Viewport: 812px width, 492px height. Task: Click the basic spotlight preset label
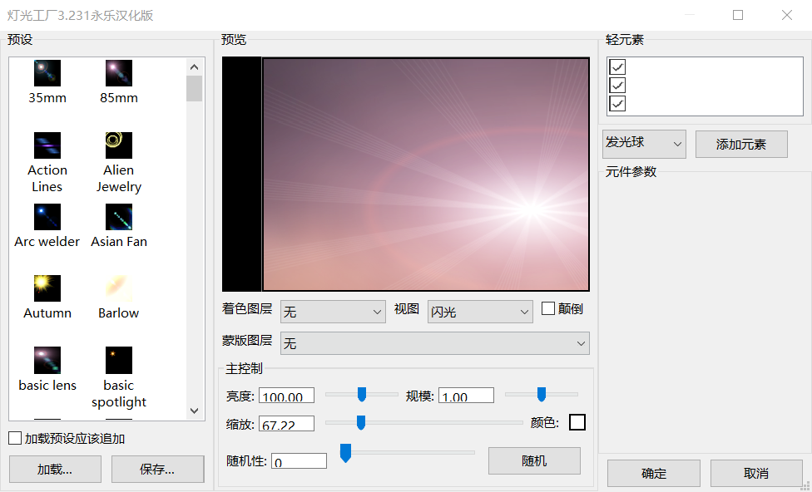[x=119, y=394]
